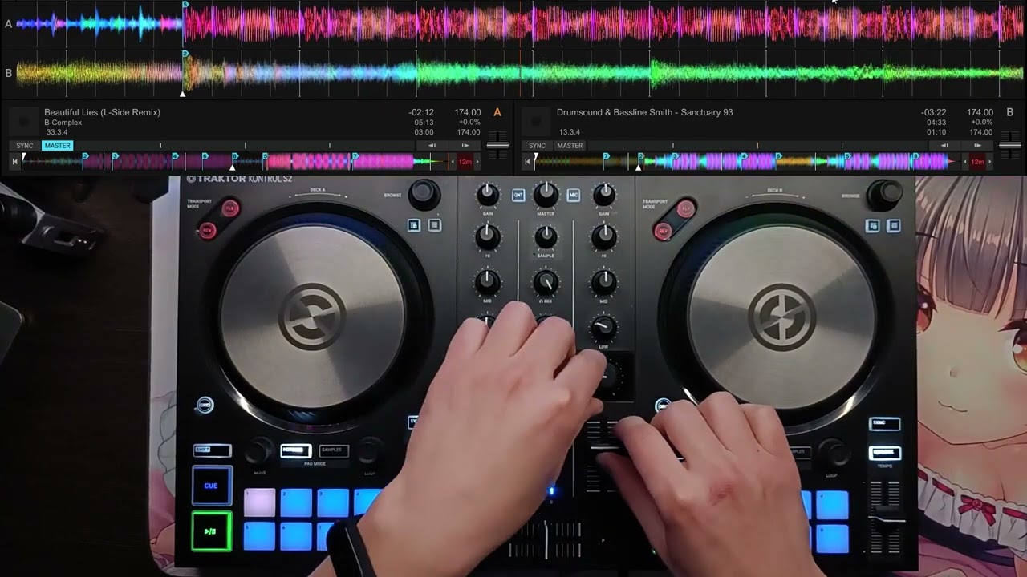Click the total time 04:33 on Deck B

tap(936, 123)
